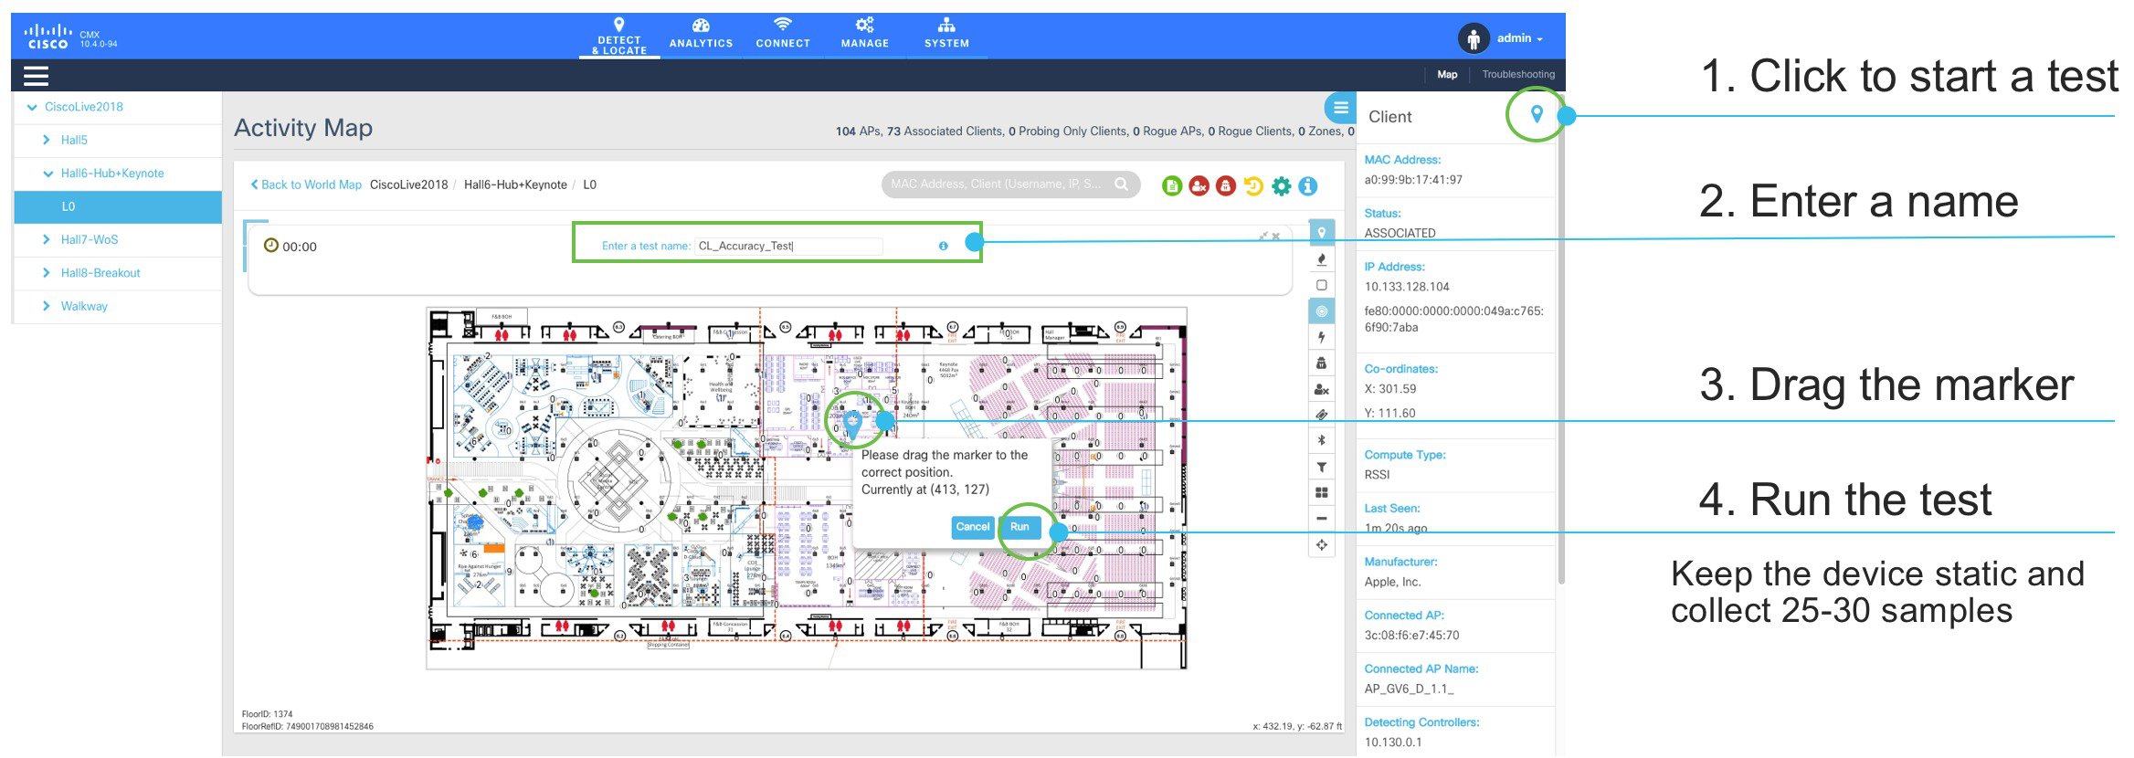Toggle RFID tags layer in map toolbar
The height and width of the screenshot is (758, 2134).
point(1321,415)
